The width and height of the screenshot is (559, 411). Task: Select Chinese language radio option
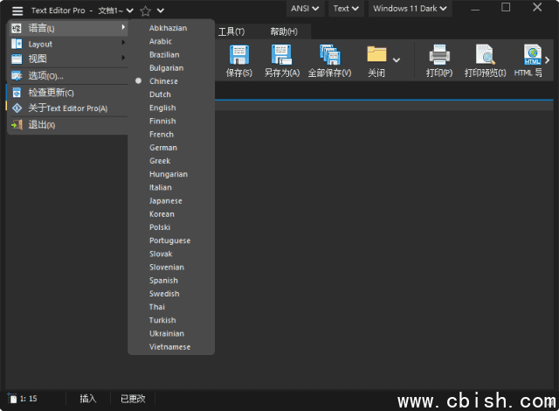(x=163, y=81)
